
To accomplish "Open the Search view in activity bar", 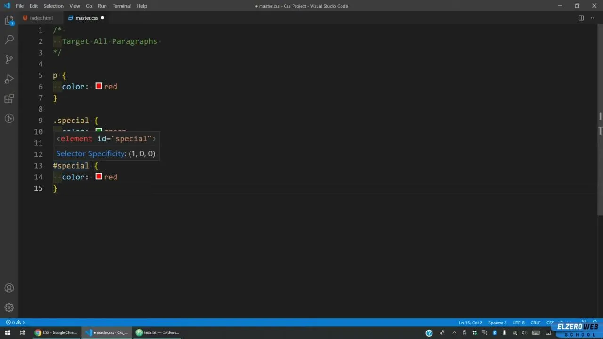I will coord(9,40).
